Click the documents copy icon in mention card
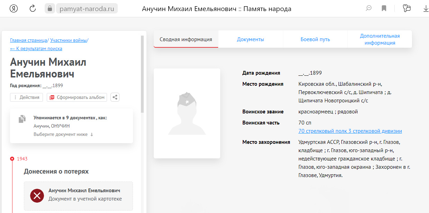This screenshot has width=429, height=213. (x=22, y=119)
